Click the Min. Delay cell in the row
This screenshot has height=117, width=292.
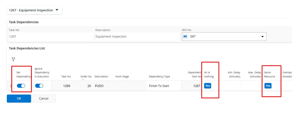pos(230,86)
